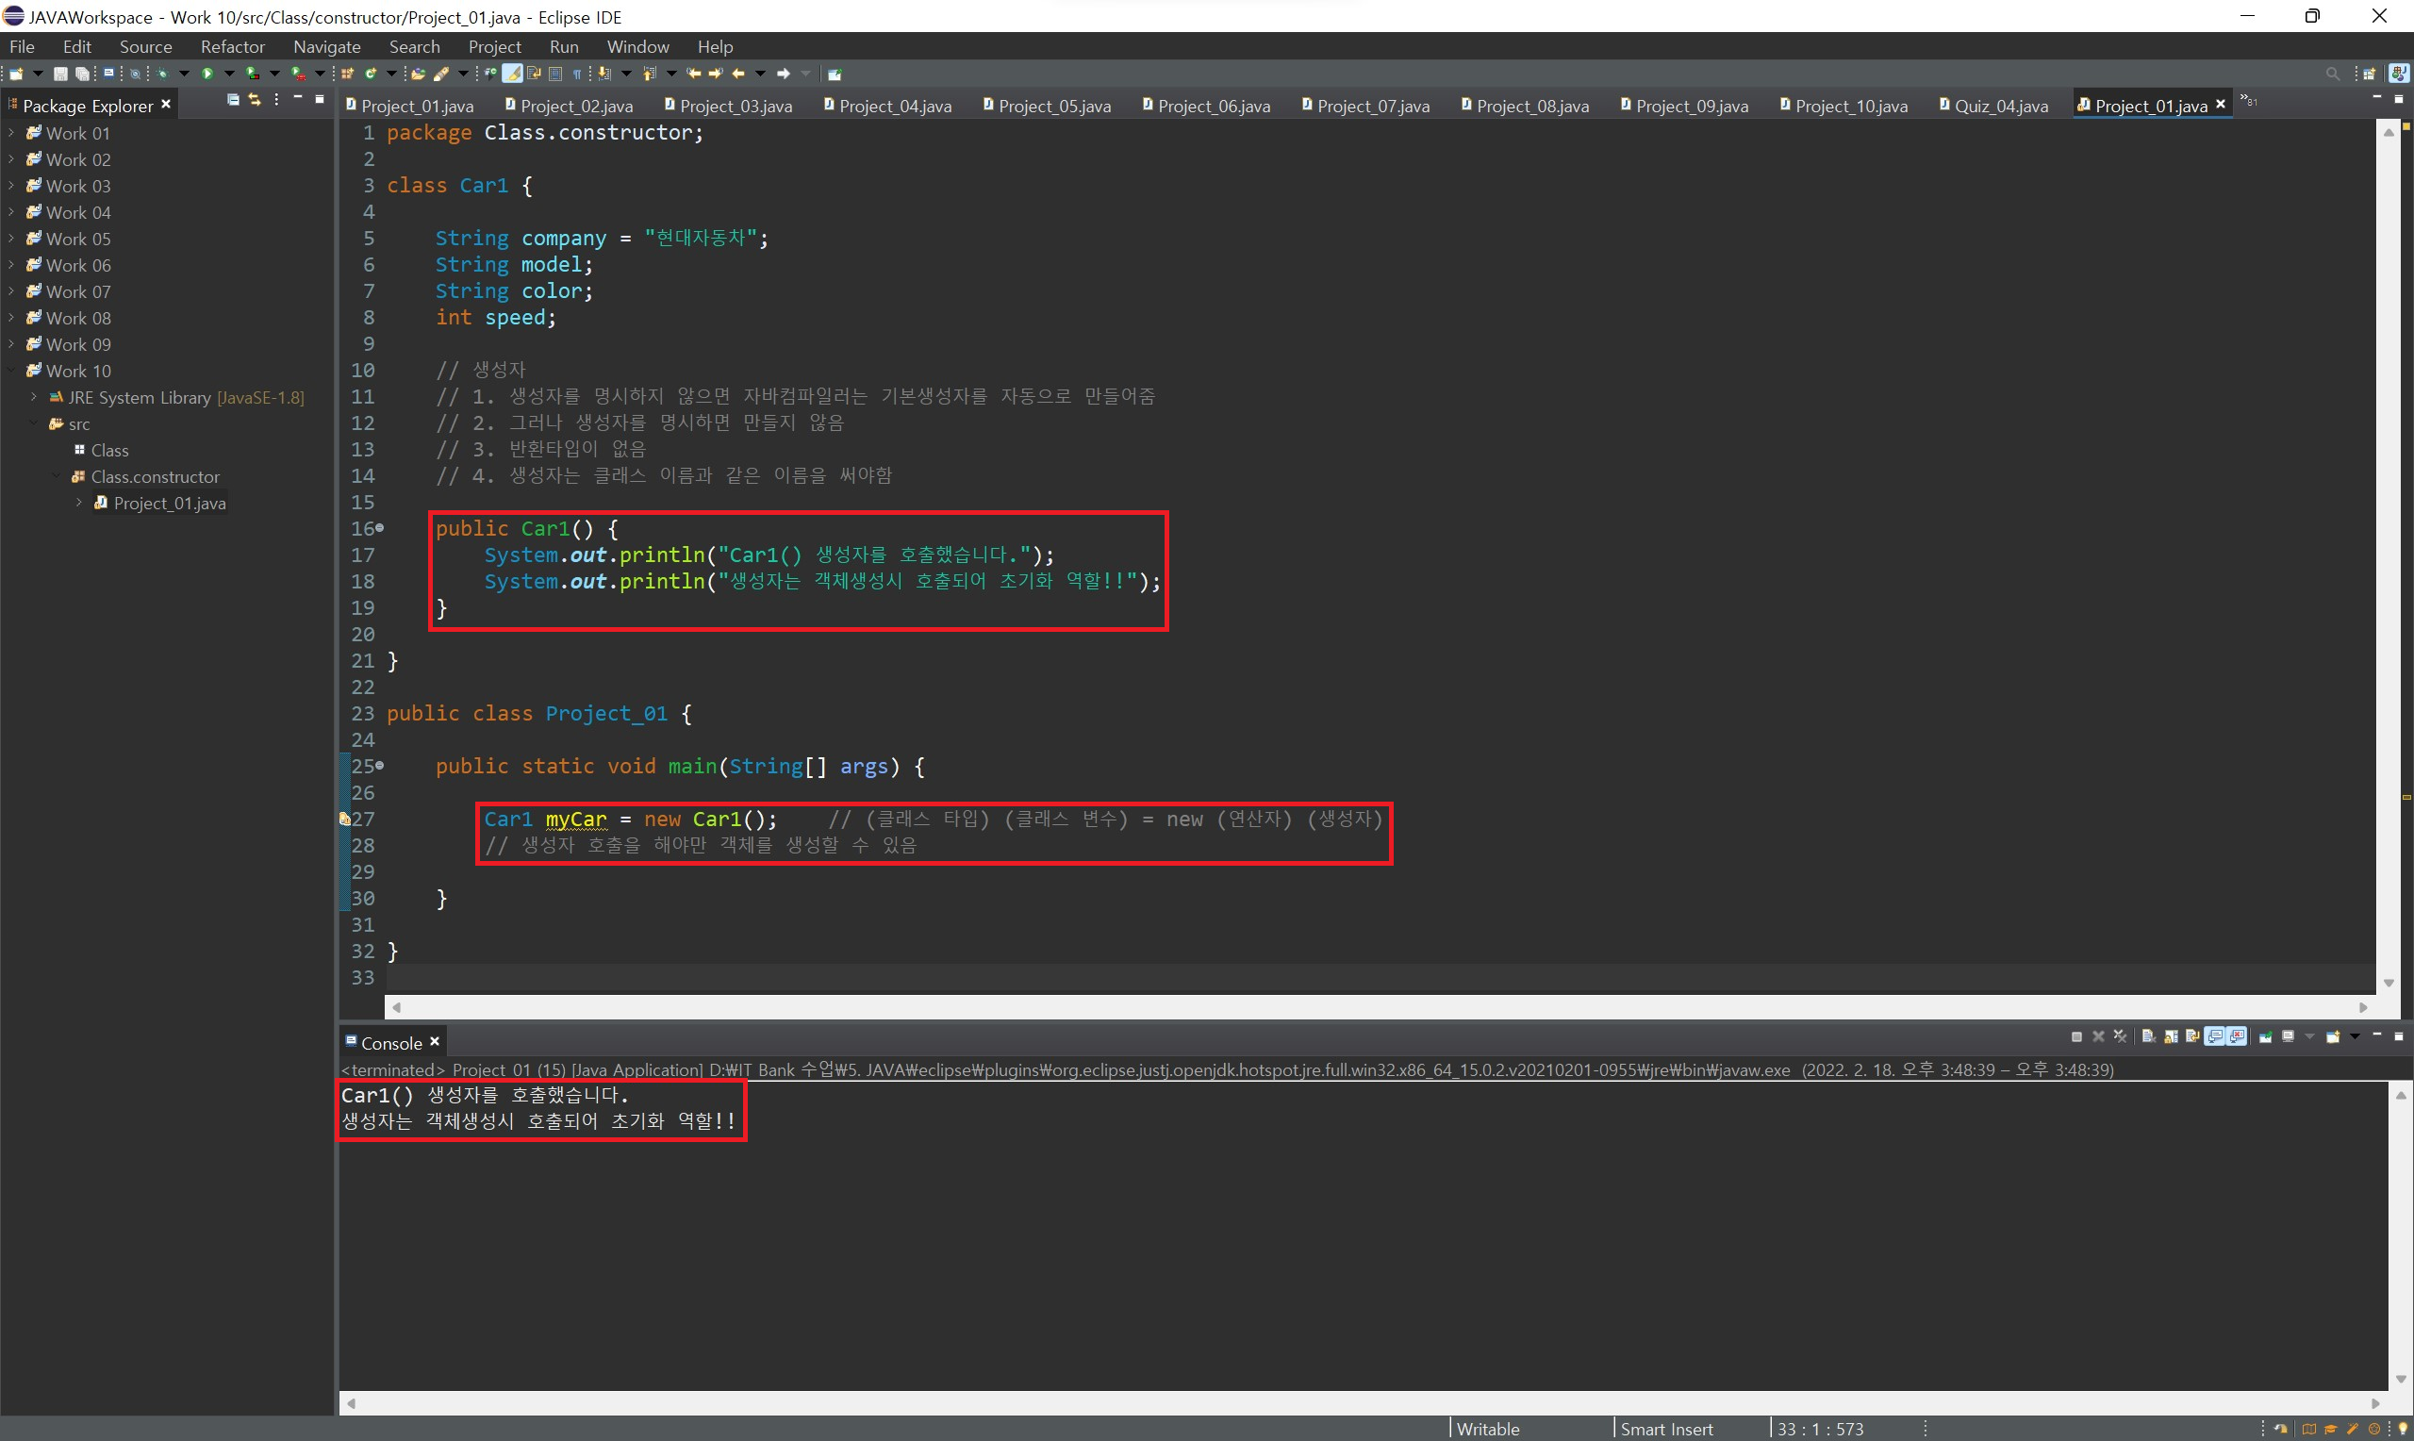Image resolution: width=2414 pixels, height=1441 pixels.
Task: Toggle Mark Occurrences highlighter in toolbar
Action: pyautogui.click(x=511, y=74)
